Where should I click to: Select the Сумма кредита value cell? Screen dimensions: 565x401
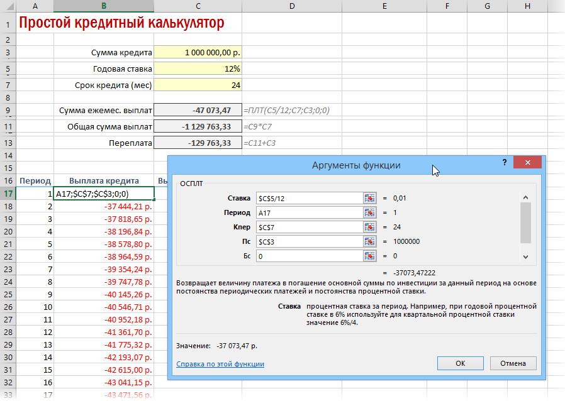pyautogui.click(x=198, y=52)
